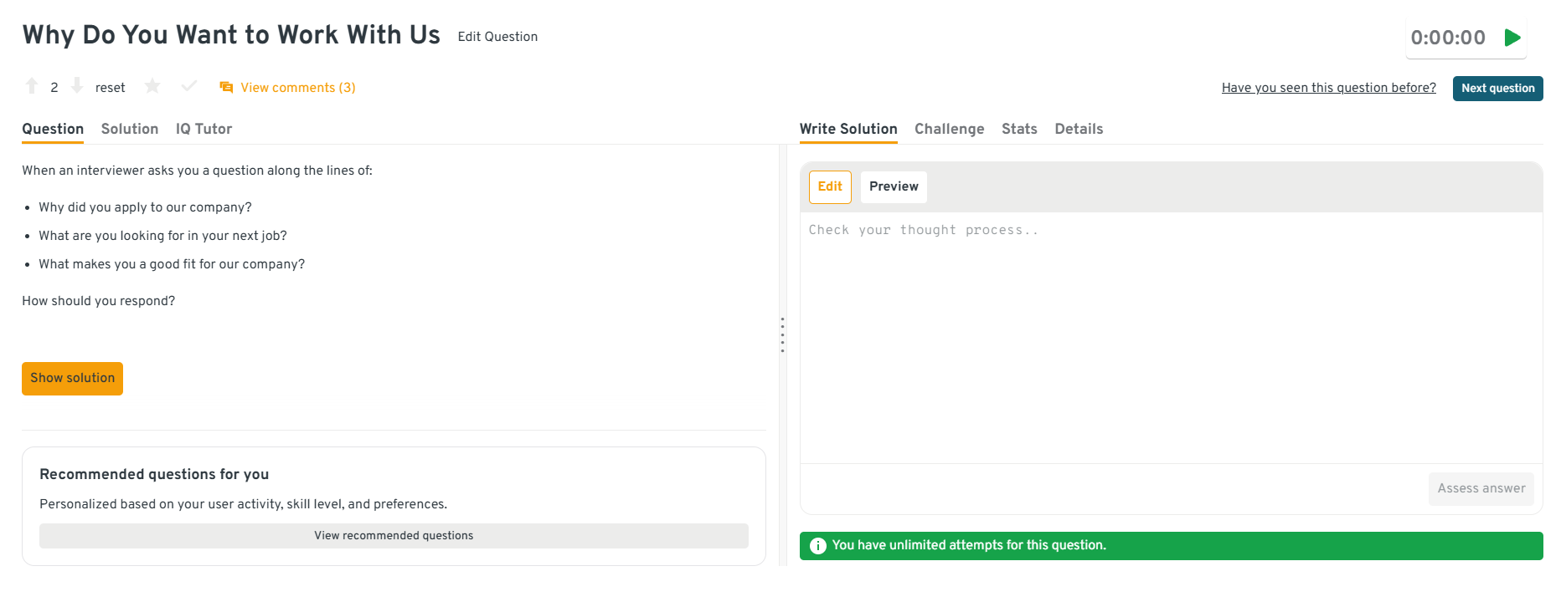
Task: Mark question as favorite with star icon
Action: click(152, 86)
